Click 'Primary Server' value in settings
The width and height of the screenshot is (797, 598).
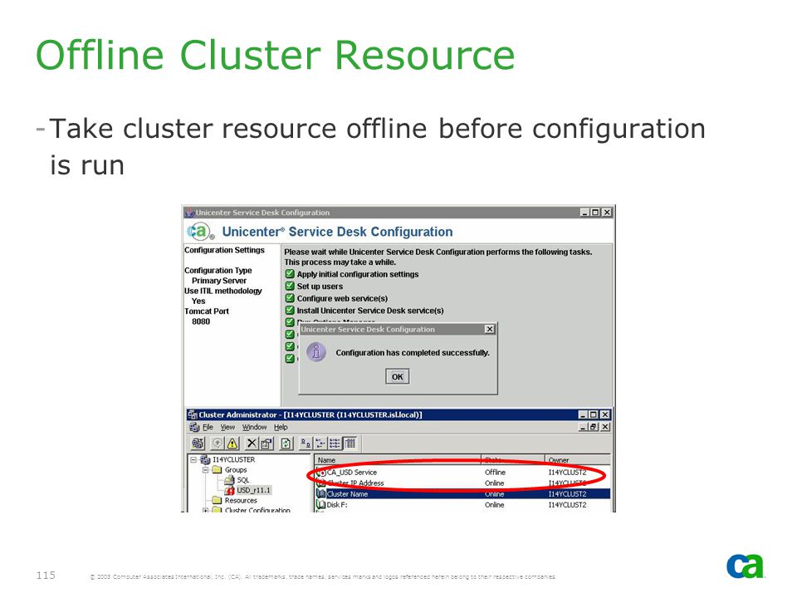(x=219, y=280)
